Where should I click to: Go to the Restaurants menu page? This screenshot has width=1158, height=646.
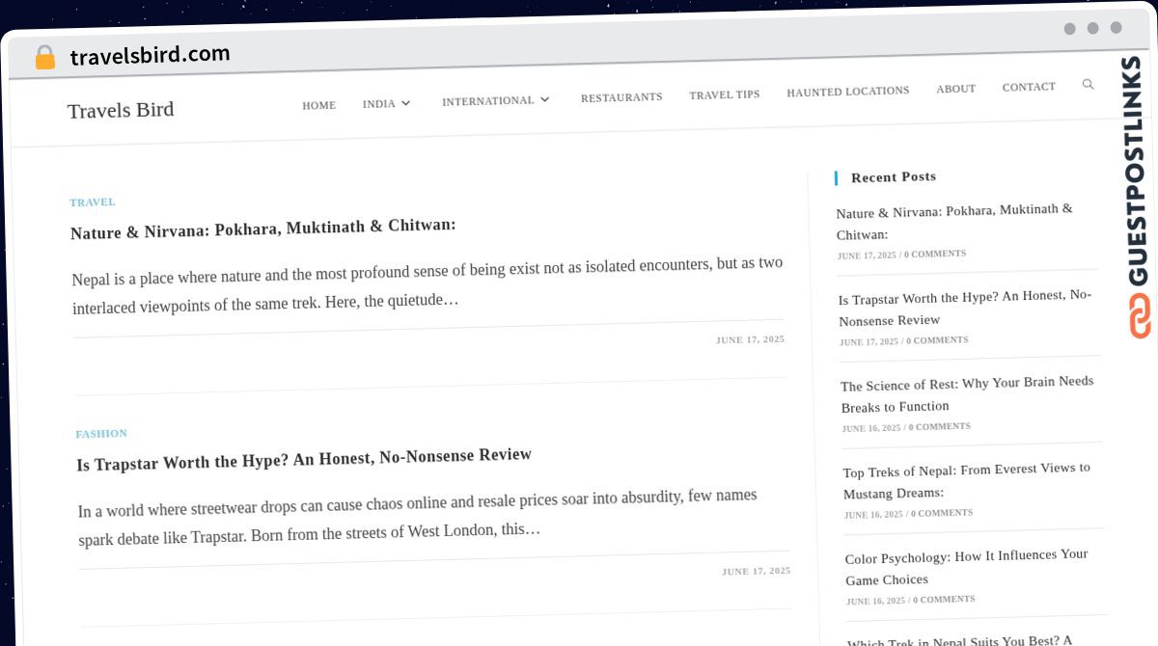click(x=620, y=97)
